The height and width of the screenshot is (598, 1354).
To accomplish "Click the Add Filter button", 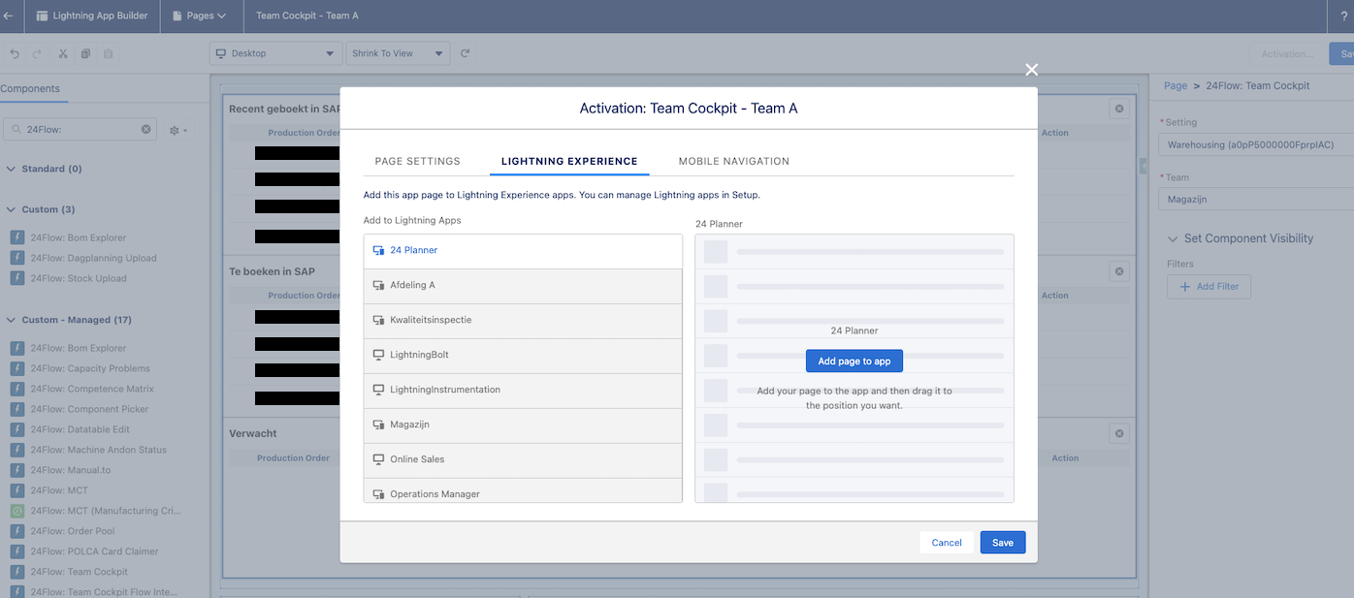I will coord(1209,287).
